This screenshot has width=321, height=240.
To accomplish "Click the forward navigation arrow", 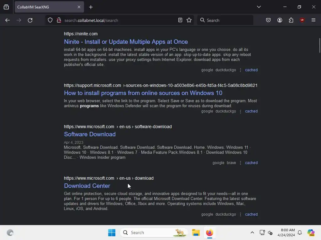I will click(19, 20).
